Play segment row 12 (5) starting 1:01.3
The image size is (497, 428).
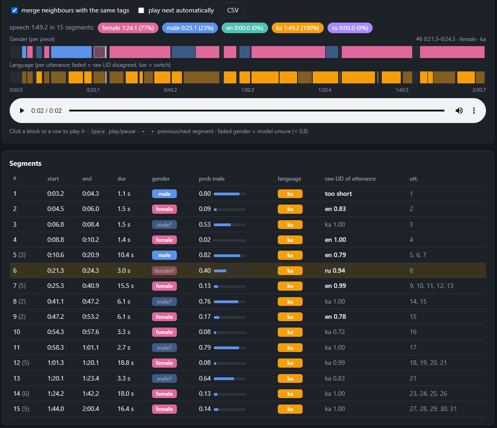(247, 363)
